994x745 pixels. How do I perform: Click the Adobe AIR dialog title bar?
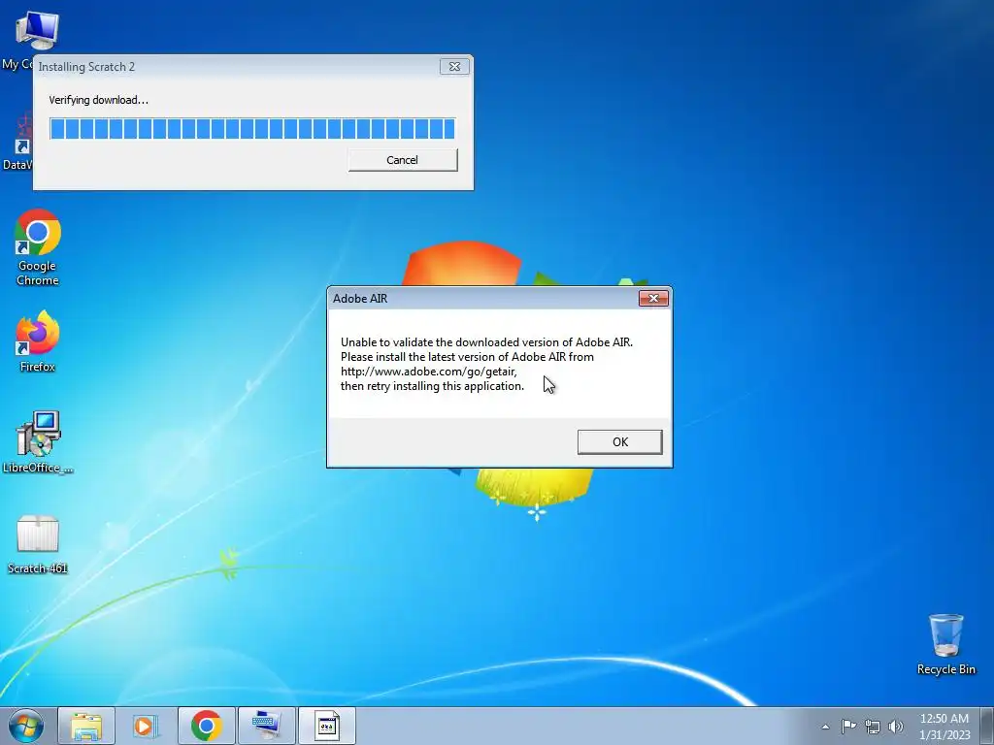click(x=481, y=299)
